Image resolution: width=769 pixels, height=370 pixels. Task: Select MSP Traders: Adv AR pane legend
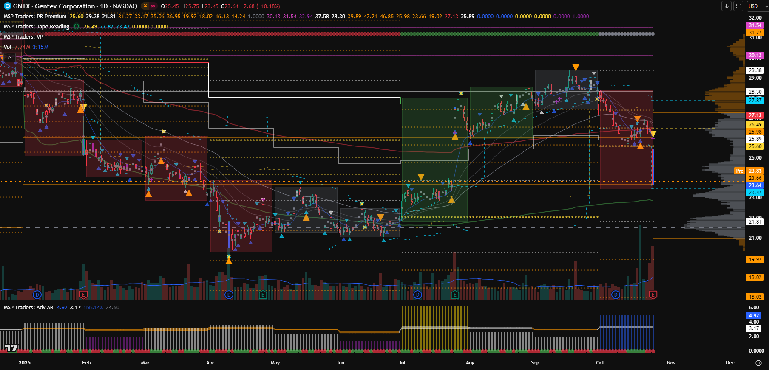tap(28, 307)
